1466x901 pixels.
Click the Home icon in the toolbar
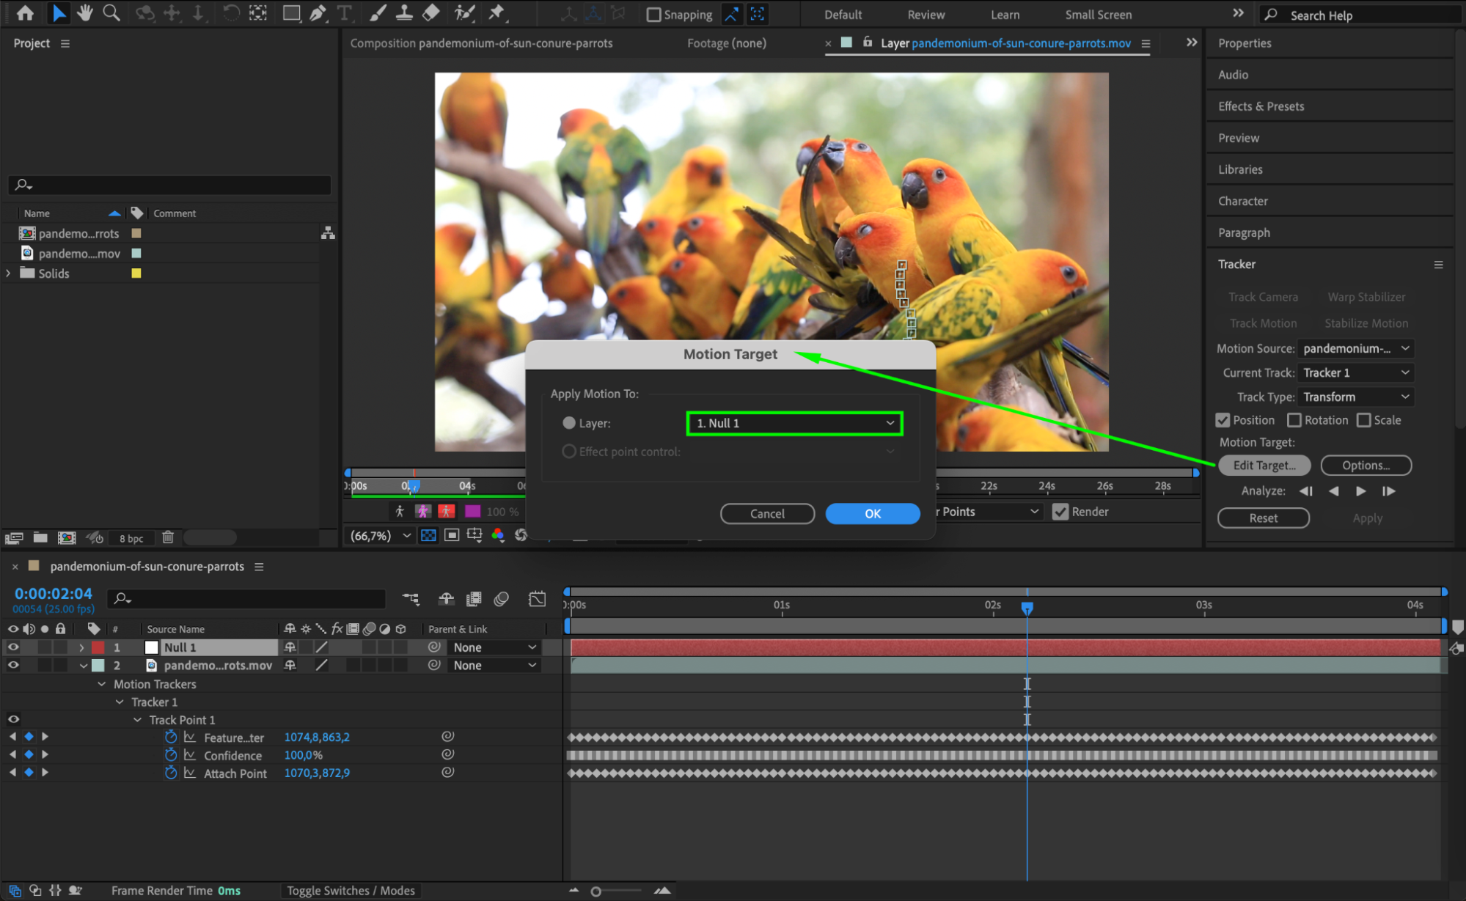(x=25, y=13)
